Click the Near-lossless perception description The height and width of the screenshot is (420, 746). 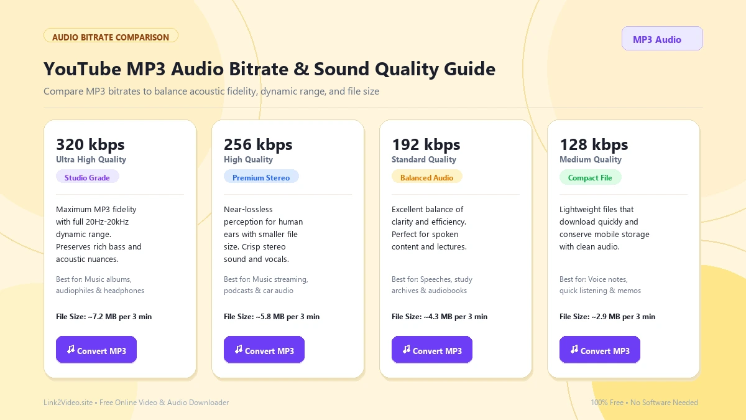264,234
